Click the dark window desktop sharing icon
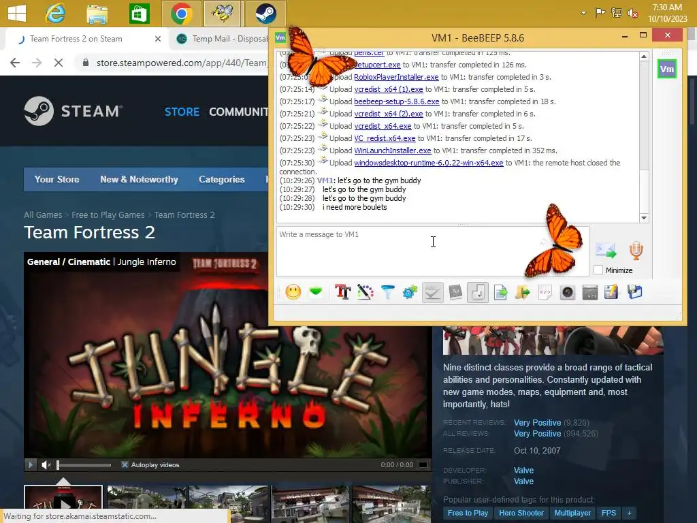 point(590,292)
